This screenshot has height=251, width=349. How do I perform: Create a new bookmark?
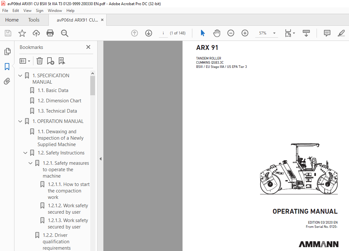[50, 61]
